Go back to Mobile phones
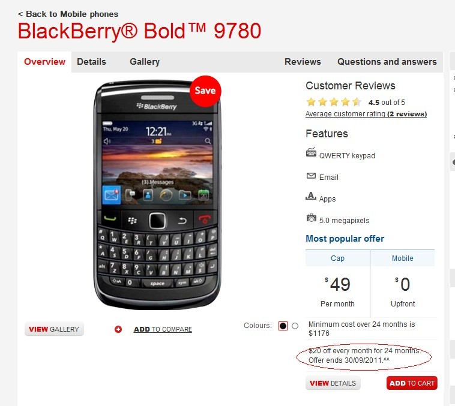This screenshot has width=455, height=406. click(68, 14)
